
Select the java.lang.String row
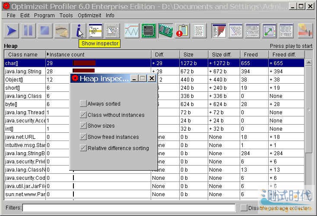[154, 71]
